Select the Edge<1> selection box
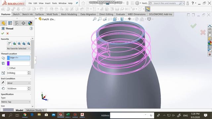The width and height of the screenshot is (212, 119). [x=19, y=58]
